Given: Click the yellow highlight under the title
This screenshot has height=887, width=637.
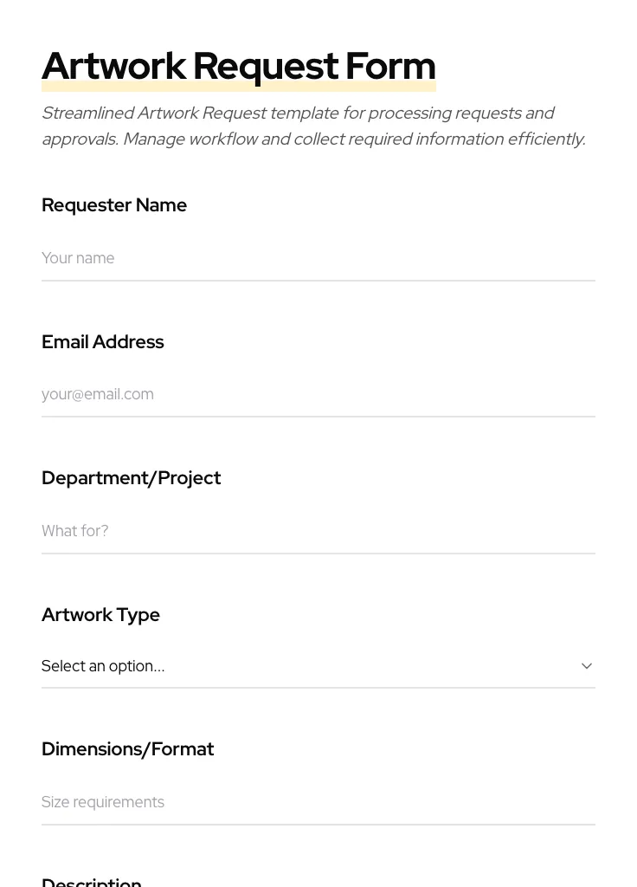Looking at the screenshot, I should (238, 87).
